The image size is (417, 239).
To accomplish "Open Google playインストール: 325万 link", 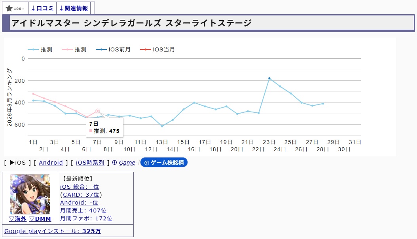I will 53,231.
